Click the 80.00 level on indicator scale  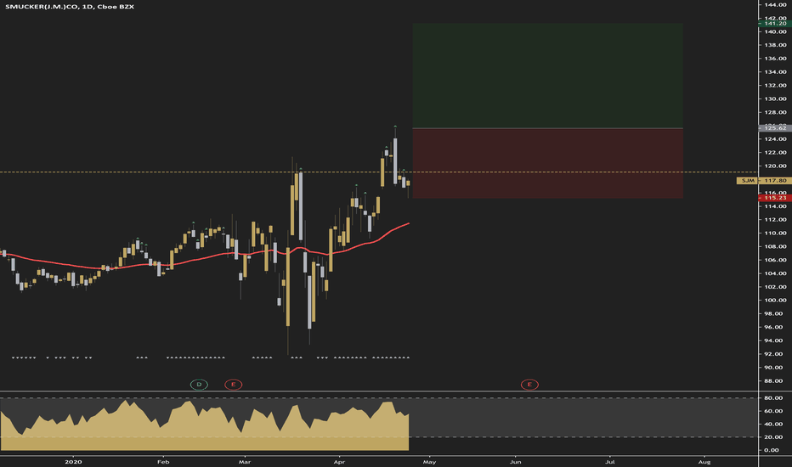(773, 398)
